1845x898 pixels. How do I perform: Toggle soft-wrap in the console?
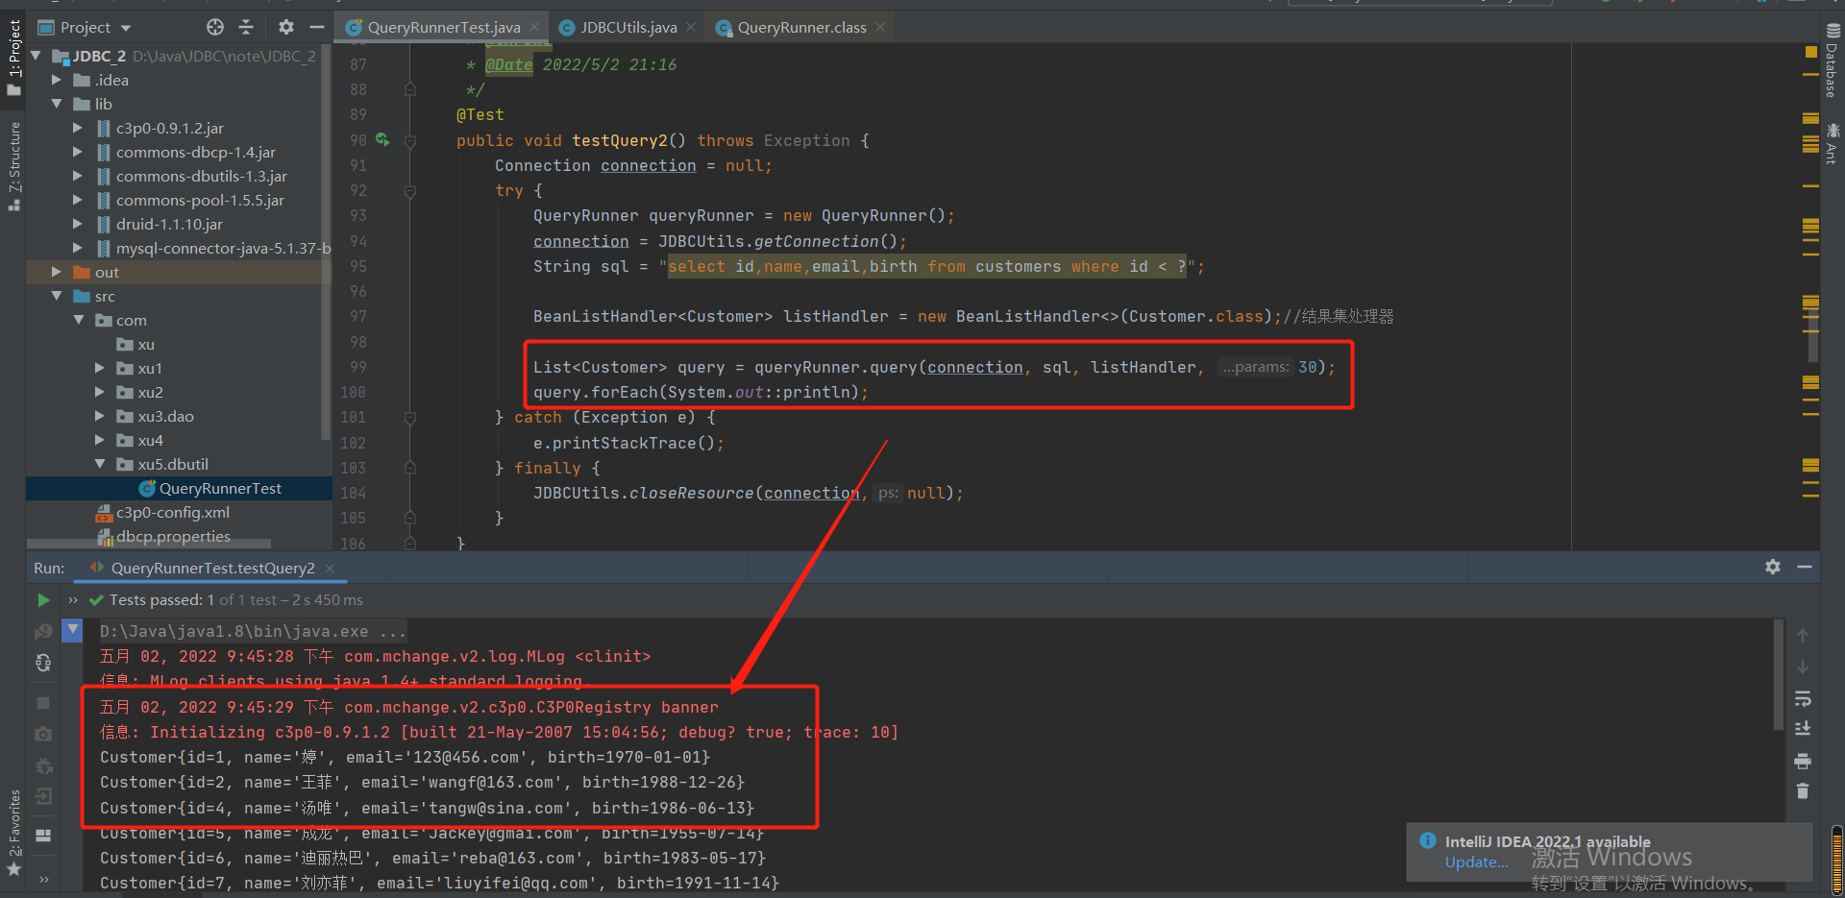[x=1803, y=698]
